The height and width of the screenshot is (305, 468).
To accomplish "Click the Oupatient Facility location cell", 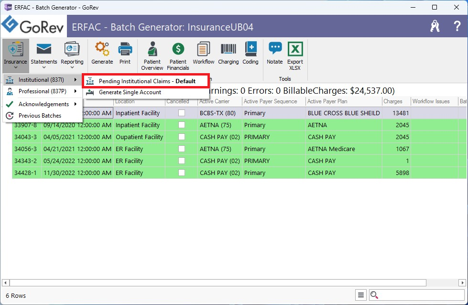I will (139, 137).
